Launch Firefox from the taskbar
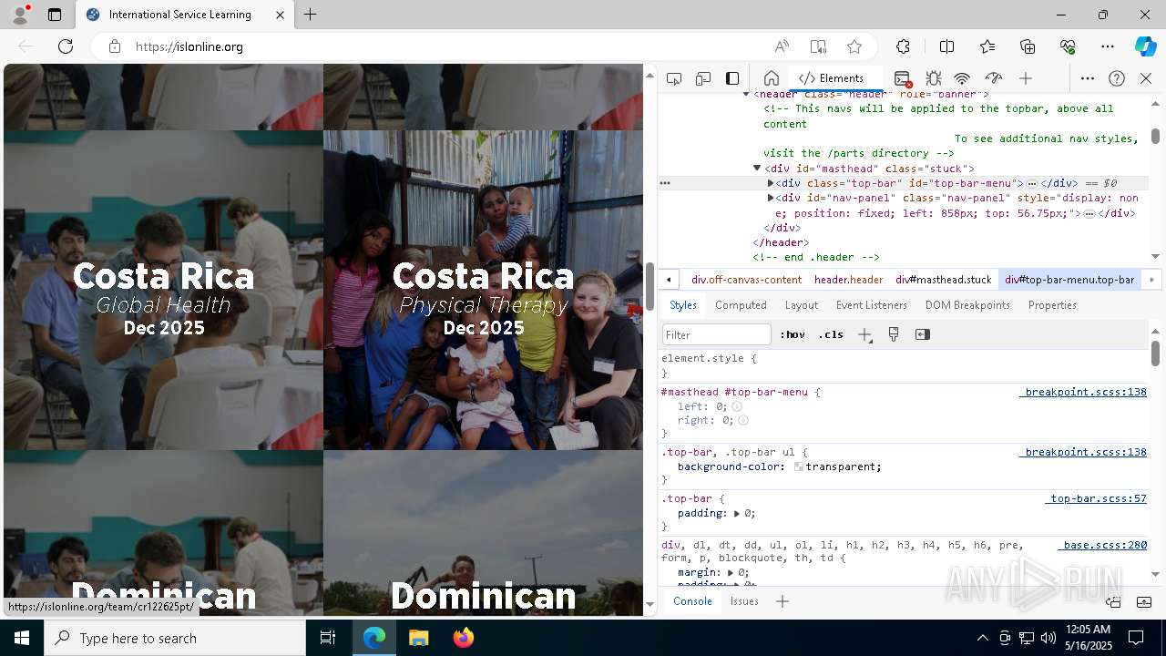Viewport: 1166px width, 656px height. [464, 638]
